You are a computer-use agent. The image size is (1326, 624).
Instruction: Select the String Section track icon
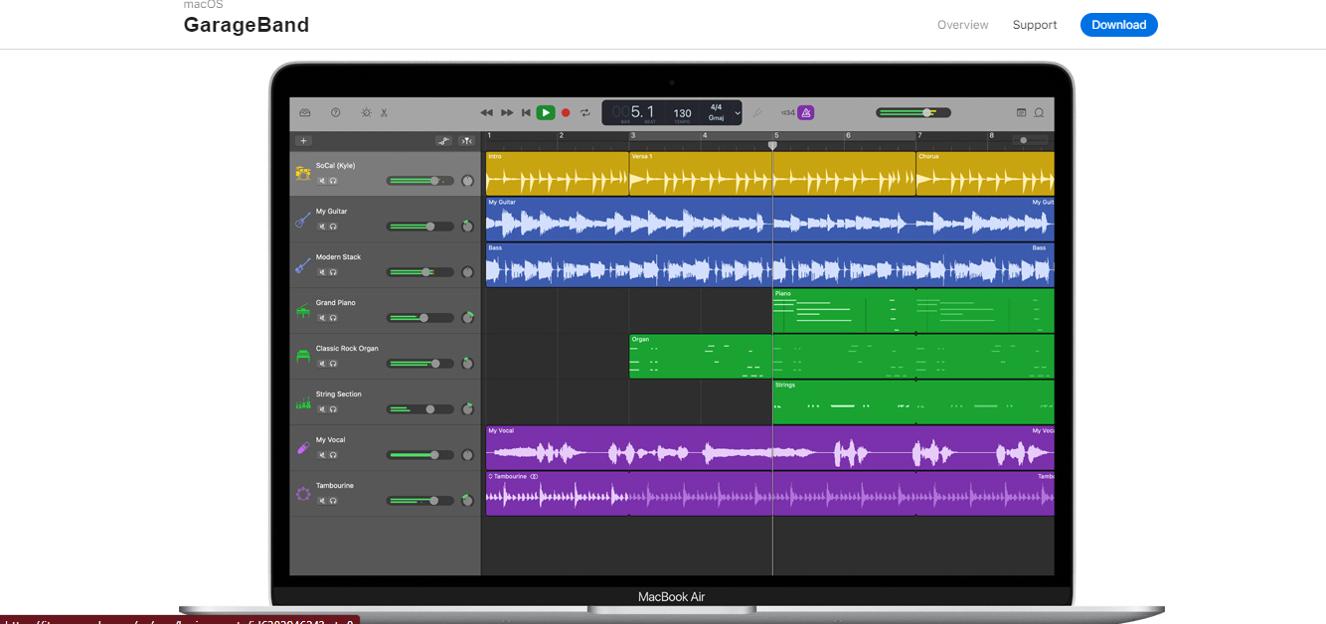click(x=302, y=403)
